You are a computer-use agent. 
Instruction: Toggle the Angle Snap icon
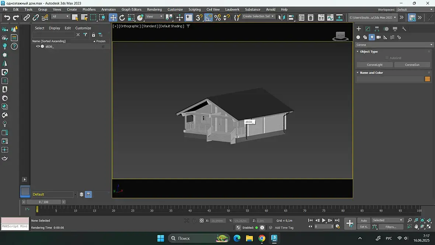tap(209, 17)
